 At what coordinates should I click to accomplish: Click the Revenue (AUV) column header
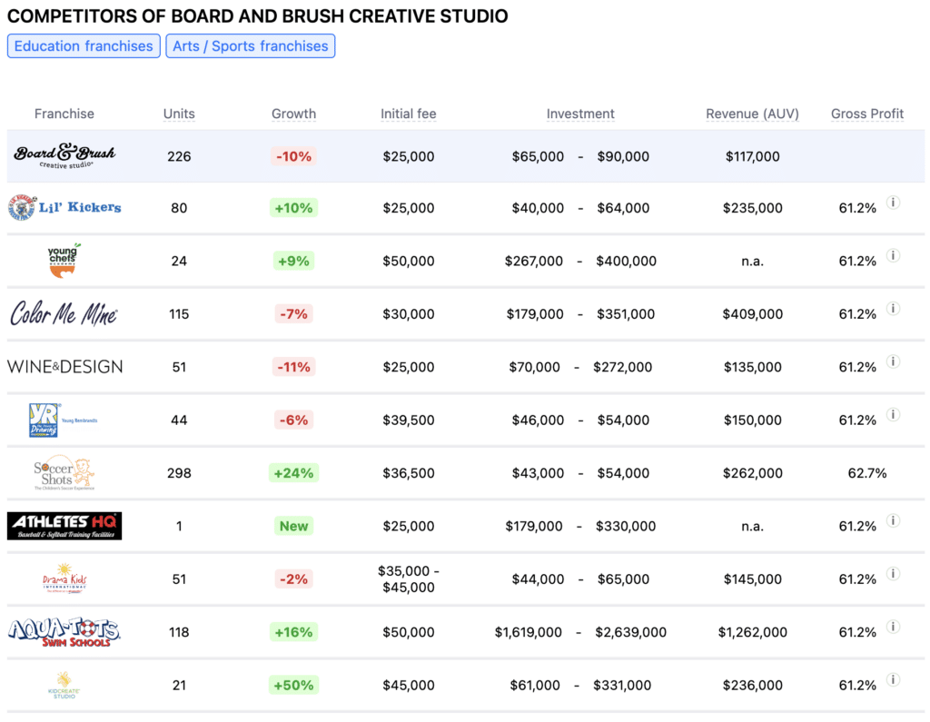point(752,114)
